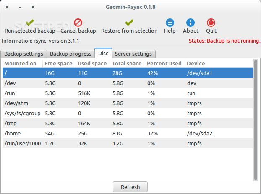Screen dimensions: 261x194
Task: Click the 42% percent used cell
Action: (x=152, y=73)
